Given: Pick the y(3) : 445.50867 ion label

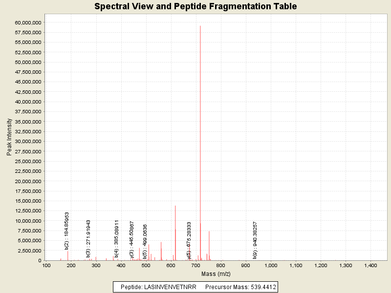Looking at the screenshot, I should (132, 238).
